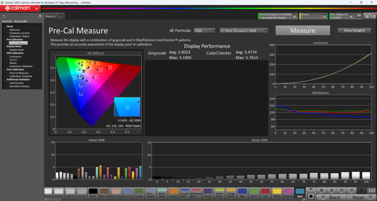Select the Gray 65 patch swatch
Image resolution: width=377 pixels, height=201 pixels.
[58, 193]
